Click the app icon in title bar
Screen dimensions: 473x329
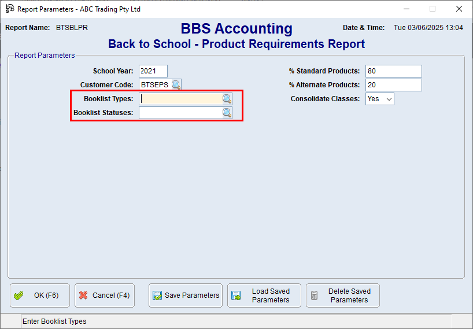click(9, 9)
